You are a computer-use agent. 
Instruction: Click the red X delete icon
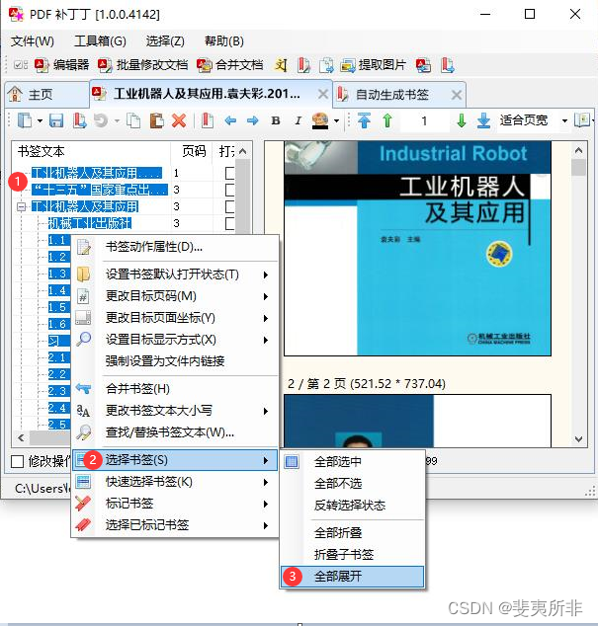pyautogui.click(x=179, y=120)
